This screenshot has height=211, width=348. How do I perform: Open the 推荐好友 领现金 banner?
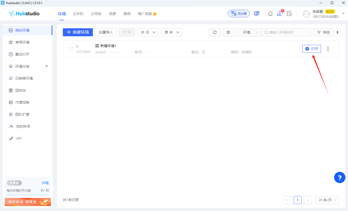[28, 202]
